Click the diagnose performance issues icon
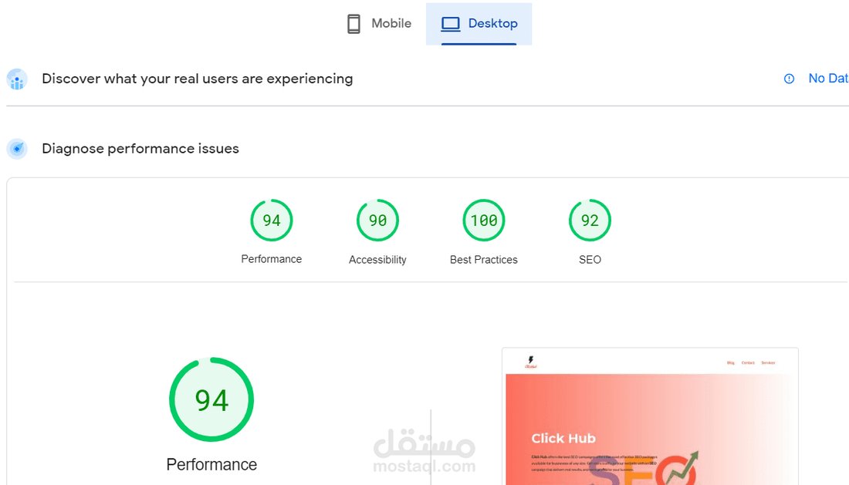Viewport: 849px width, 485px height. tap(17, 149)
